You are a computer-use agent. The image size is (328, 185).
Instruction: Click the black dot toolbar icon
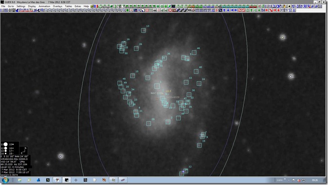pyautogui.click(x=289, y=6)
